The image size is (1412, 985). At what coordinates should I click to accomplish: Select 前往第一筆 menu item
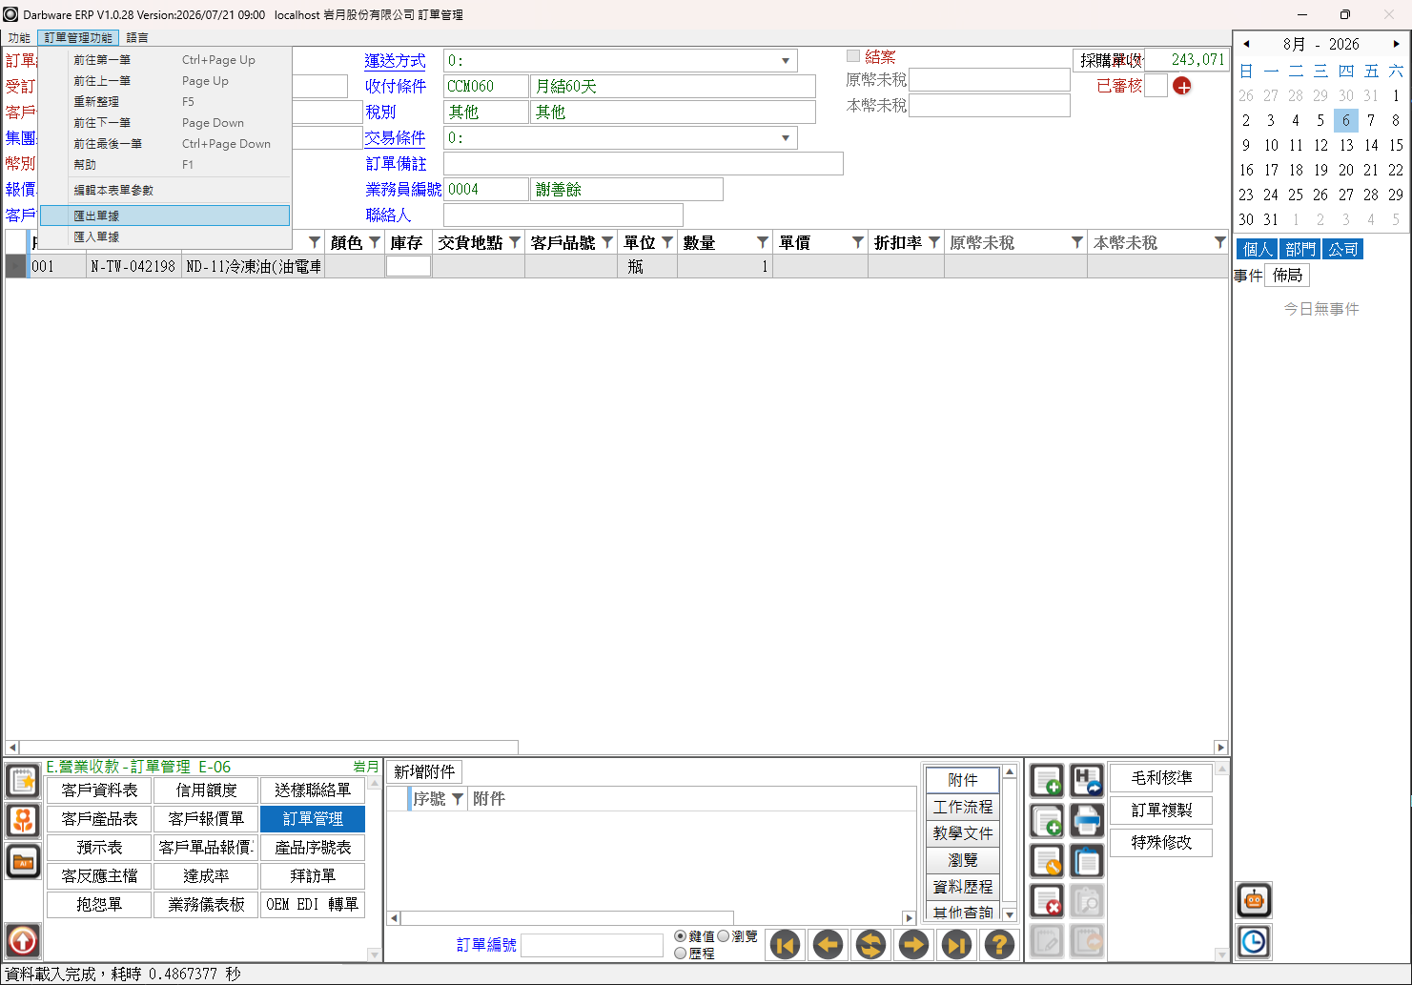[165, 60]
